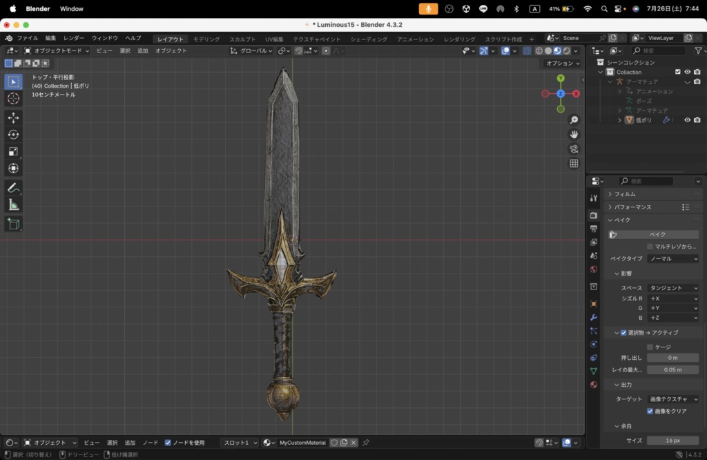Enable the ケージ checkbox
The width and height of the screenshot is (707, 460).
pyautogui.click(x=650, y=347)
